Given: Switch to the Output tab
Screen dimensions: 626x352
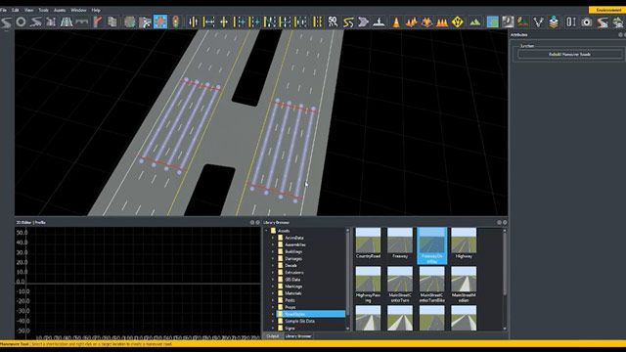Looking at the screenshot, I should [x=273, y=336].
